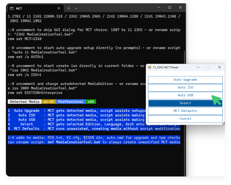Open a new terminal tab with plus

69,9
